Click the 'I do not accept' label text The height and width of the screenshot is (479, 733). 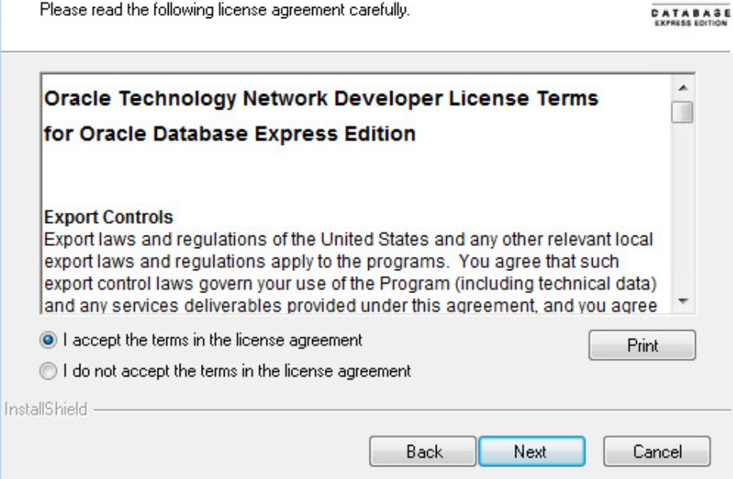click(237, 371)
